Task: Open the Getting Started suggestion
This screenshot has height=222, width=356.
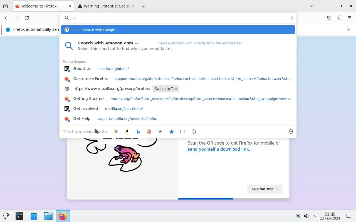Action: [x=178, y=99]
